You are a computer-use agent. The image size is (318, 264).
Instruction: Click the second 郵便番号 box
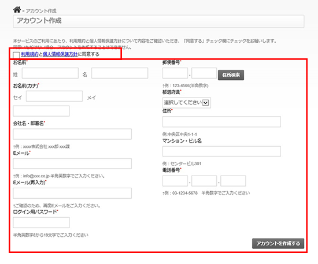click(x=204, y=73)
